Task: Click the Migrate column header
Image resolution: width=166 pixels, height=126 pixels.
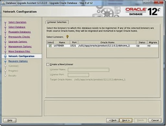Action: tap(153, 42)
